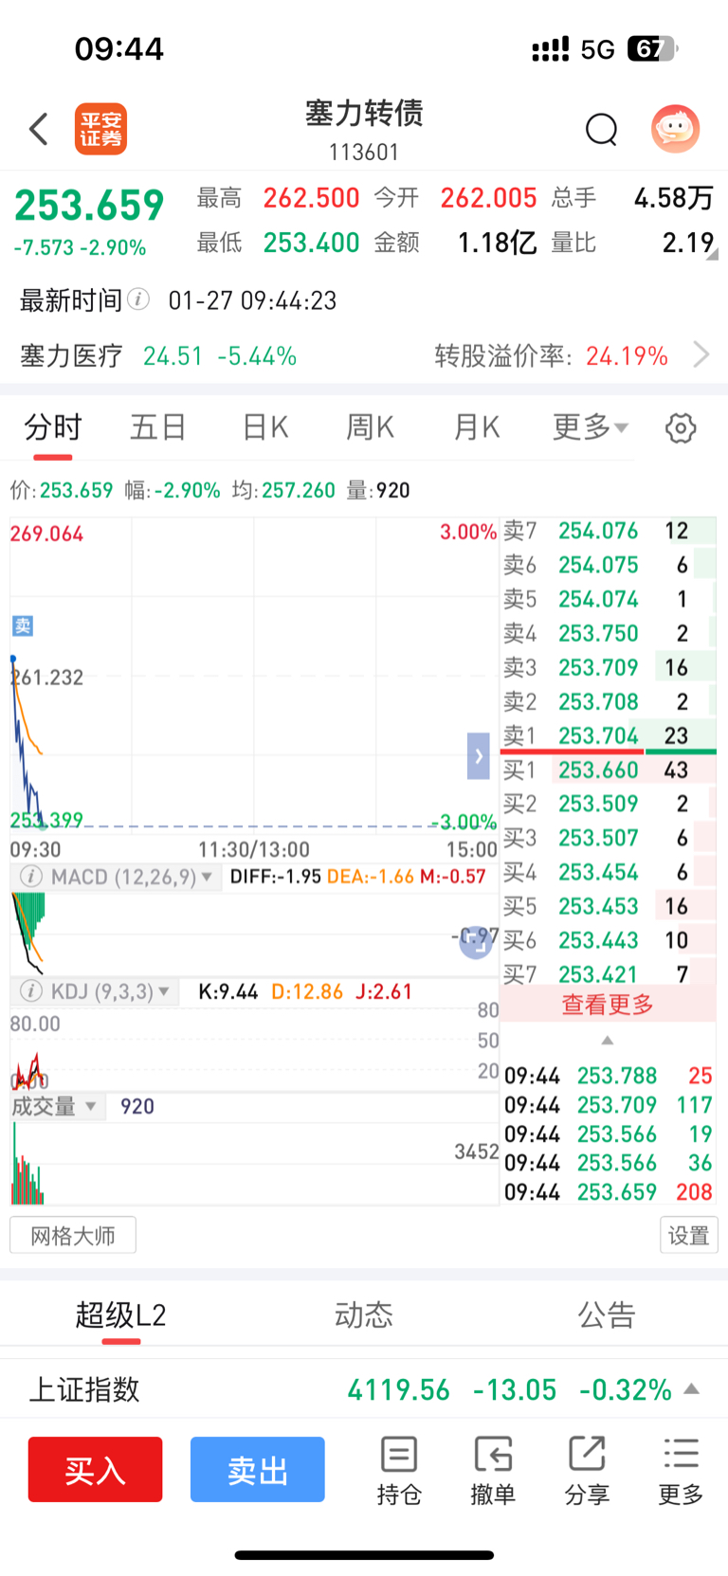Open the search magnifier icon

(601, 129)
